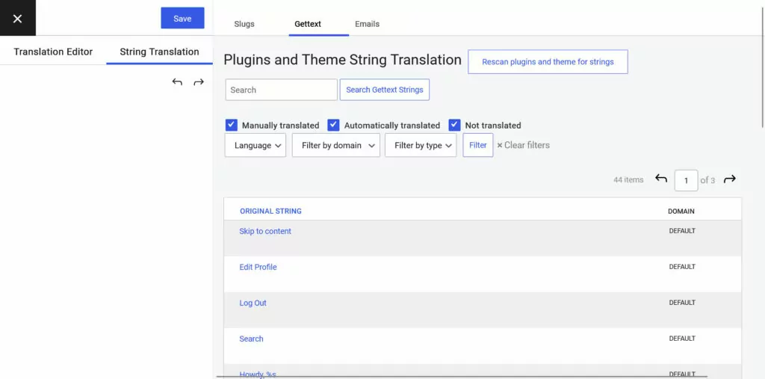Toggle Automatically translated checkbox

334,125
